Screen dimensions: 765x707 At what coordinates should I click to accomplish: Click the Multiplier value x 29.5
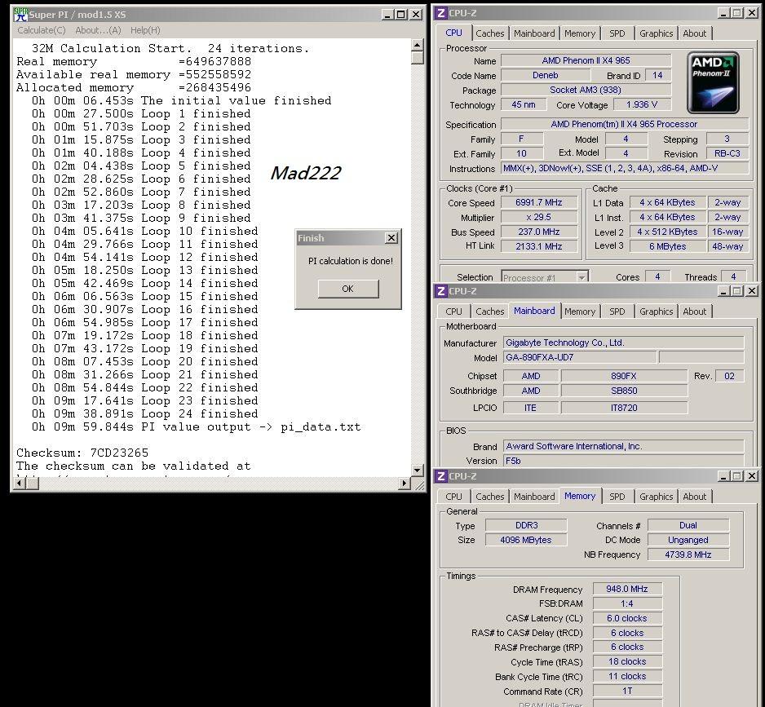point(539,217)
